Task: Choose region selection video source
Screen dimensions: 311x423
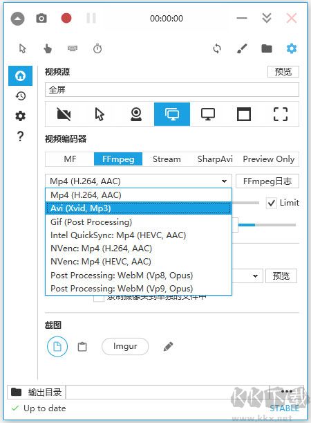Action: point(281,114)
